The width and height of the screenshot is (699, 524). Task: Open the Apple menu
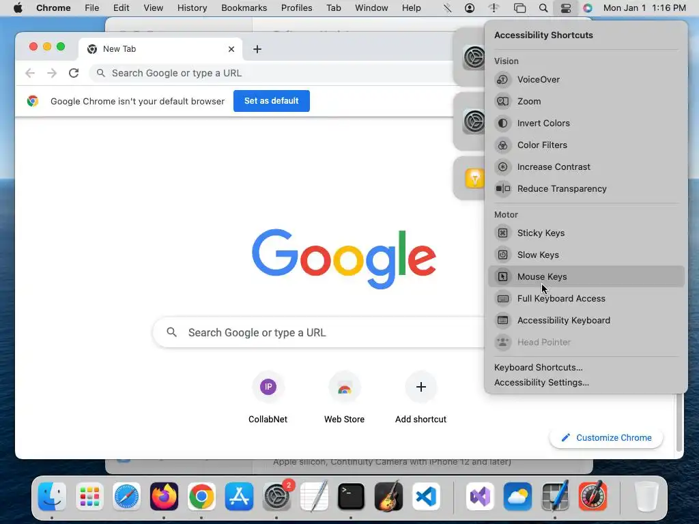tap(18, 8)
